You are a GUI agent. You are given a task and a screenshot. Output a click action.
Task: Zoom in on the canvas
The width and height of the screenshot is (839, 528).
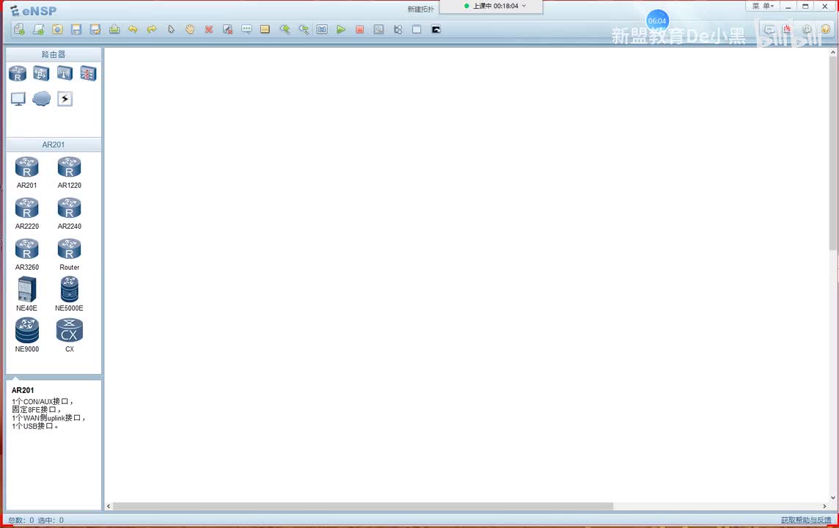click(x=285, y=29)
